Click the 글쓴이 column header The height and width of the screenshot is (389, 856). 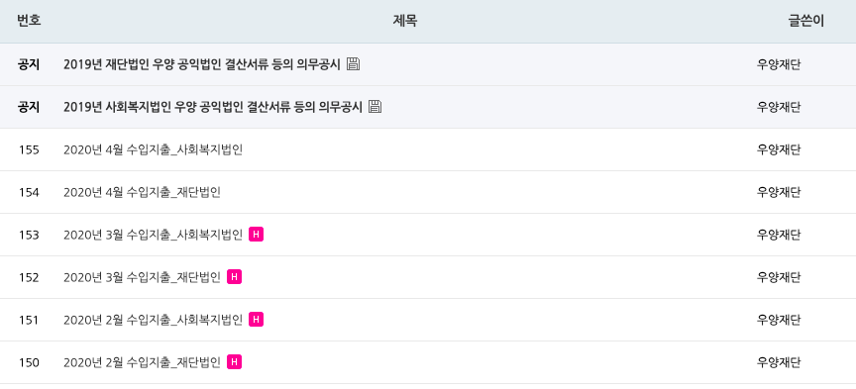(x=806, y=21)
